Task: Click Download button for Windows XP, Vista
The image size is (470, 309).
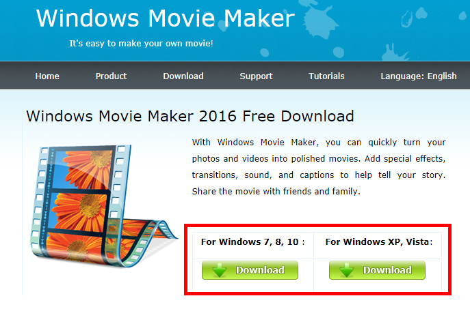Action: [377, 270]
